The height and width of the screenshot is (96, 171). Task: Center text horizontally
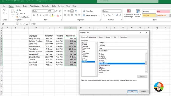pos(68,15)
